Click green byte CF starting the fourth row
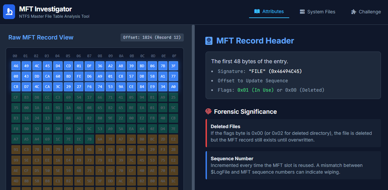 point(16,98)
